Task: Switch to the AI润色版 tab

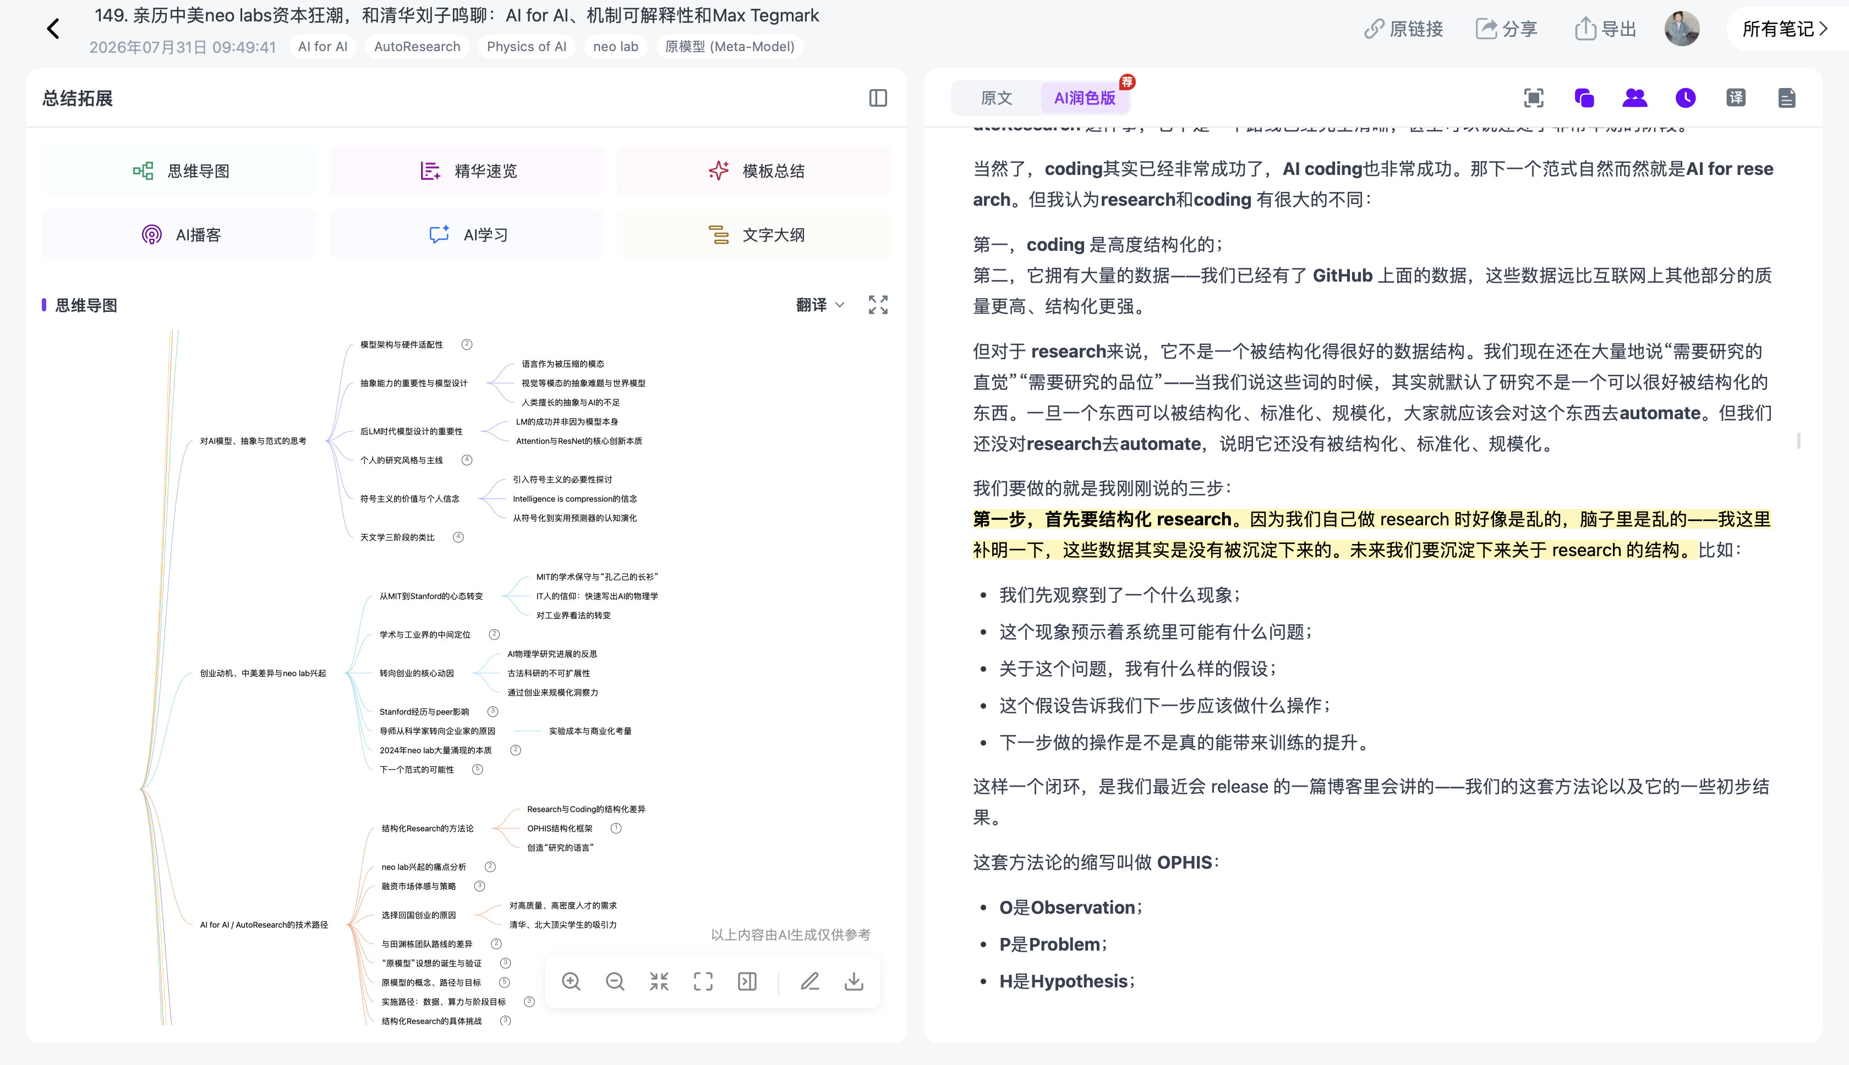Action: point(1085,98)
